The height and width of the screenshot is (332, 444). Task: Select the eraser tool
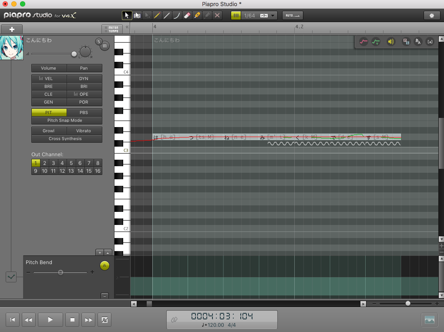point(187,16)
